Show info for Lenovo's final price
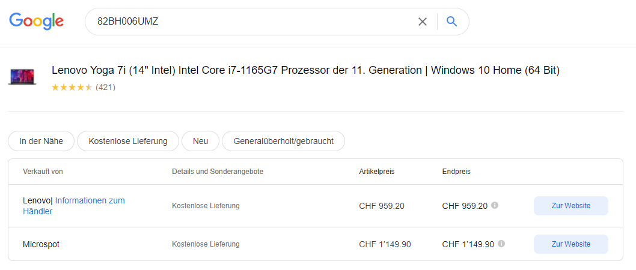Screen dimensions: 636x270 point(495,205)
